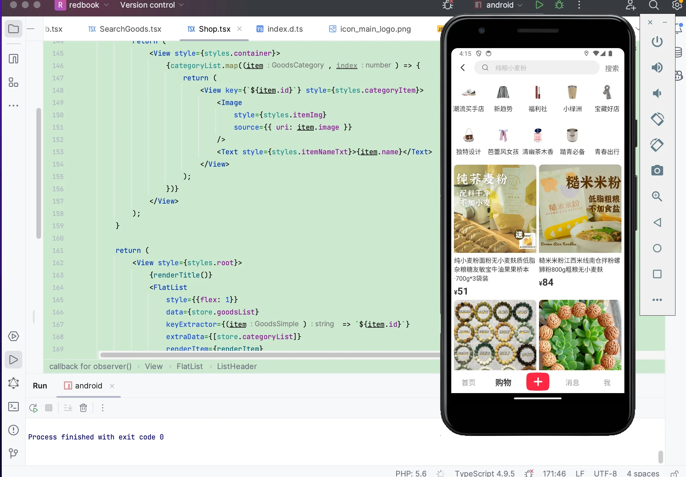This screenshot has width=686, height=477.
Task: Switch to SearchGoods.tsx editor tab
Action: (x=125, y=29)
